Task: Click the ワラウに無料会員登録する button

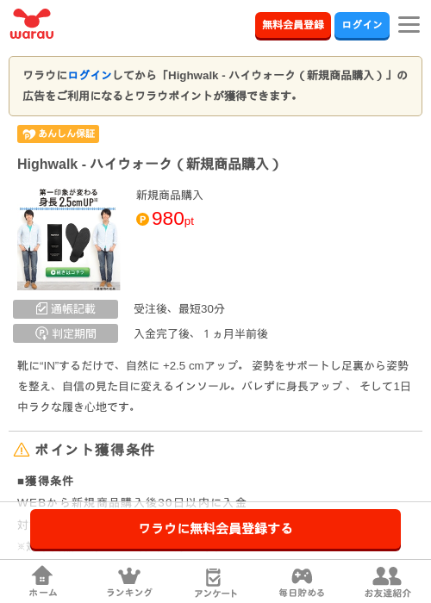Action: 215,529
